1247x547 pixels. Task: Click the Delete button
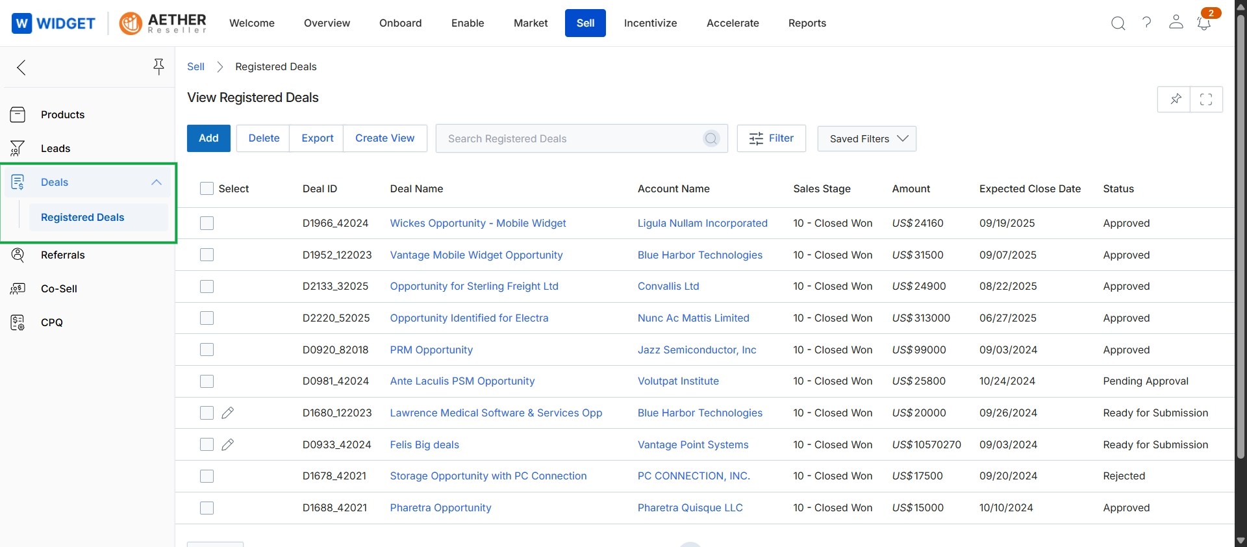(x=264, y=138)
